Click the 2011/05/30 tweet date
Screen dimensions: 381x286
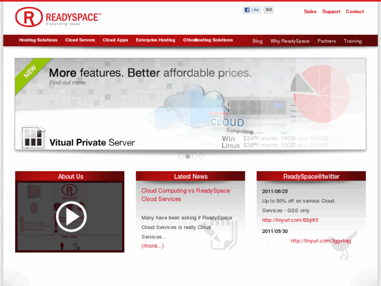tap(275, 231)
